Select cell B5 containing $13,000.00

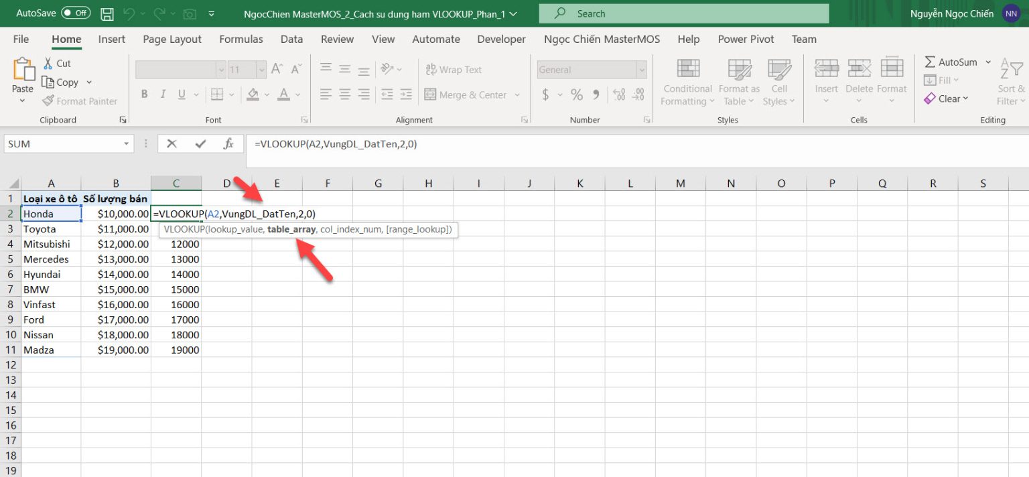(116, 259)
